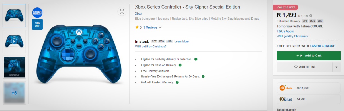The image size is (344, 111).
Task: Click the Cyber Monday badge
Action: (37, 13)
